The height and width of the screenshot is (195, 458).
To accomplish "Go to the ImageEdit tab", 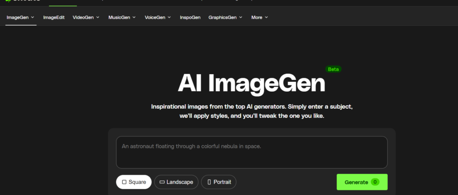I will 54,18.
